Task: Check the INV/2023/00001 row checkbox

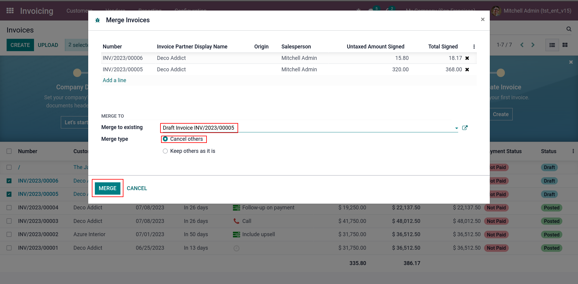Action: tap(9, 248)
